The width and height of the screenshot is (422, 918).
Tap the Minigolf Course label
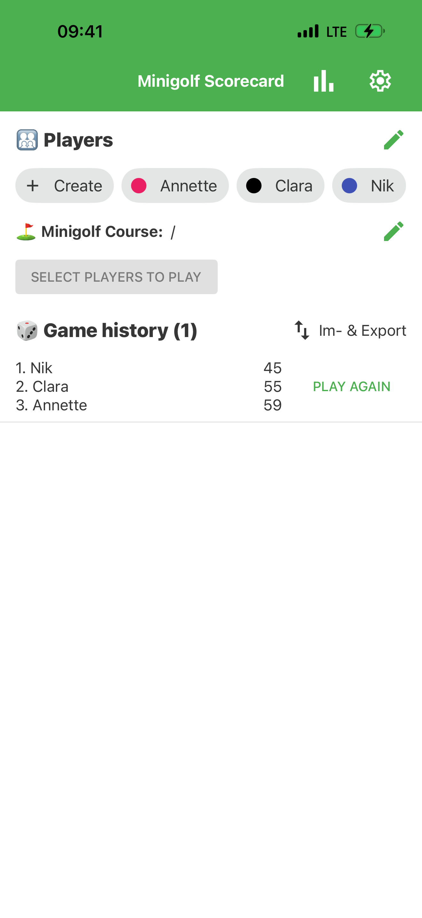click(102, 232)
